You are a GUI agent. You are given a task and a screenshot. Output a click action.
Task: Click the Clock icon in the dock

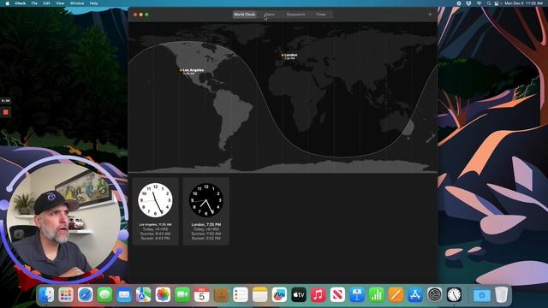click(x=454, y=295)
